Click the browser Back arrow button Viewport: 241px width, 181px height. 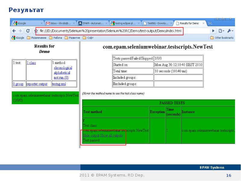(x=14, y=31)
